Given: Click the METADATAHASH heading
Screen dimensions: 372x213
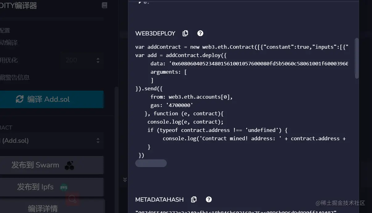Looking at the screenshot, I should coord(159,199).
